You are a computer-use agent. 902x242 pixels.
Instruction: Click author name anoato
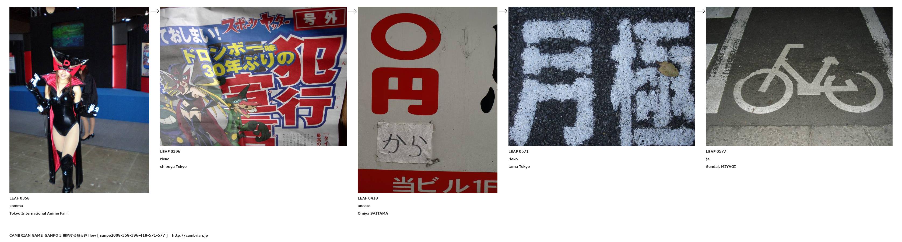coord(364,206)
